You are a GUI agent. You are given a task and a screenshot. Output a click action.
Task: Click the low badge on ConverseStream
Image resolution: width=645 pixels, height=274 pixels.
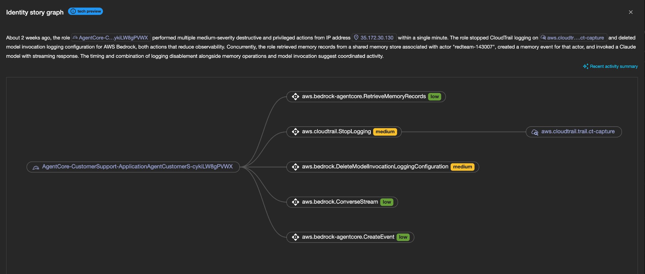click(x=387, y=202)
